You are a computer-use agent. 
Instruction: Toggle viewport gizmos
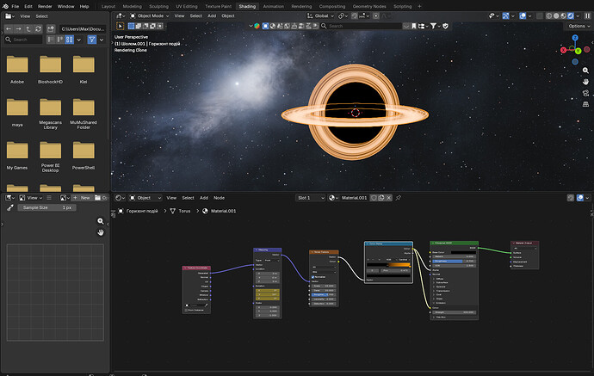(505, 15)
